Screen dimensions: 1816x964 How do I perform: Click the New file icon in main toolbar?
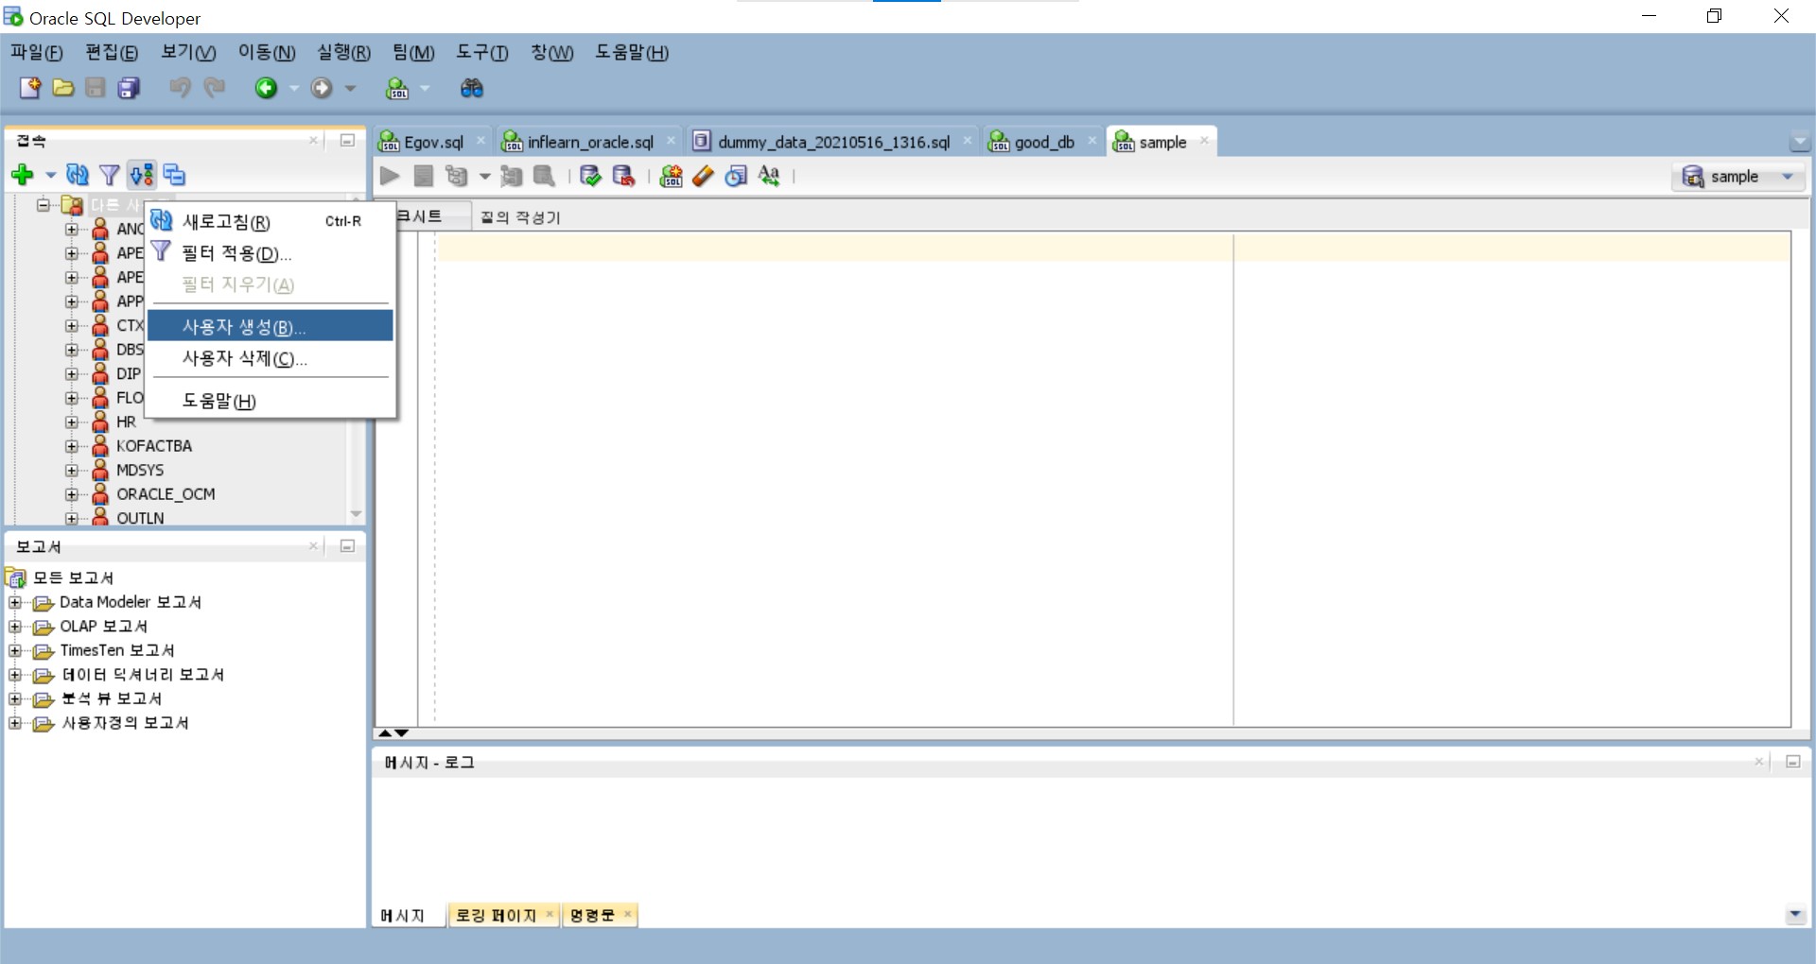[30, 88]
